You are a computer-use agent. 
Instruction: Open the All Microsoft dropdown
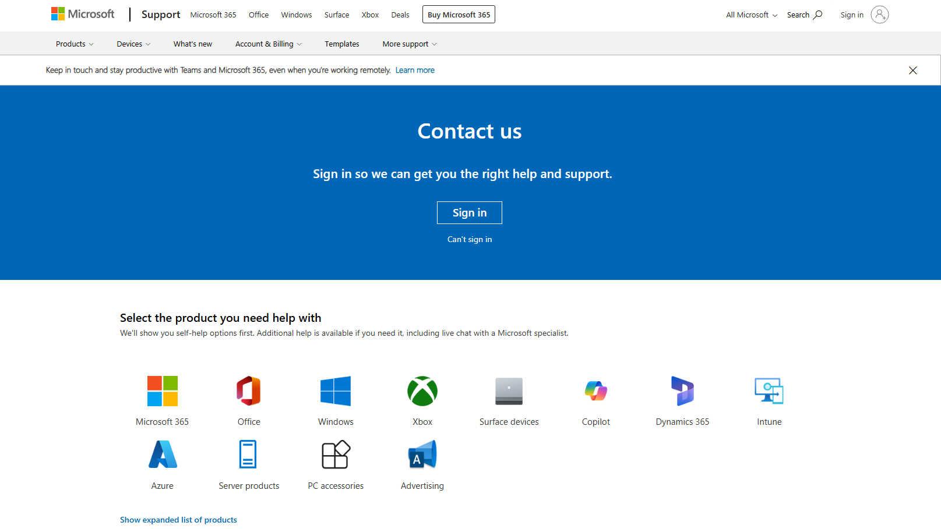click(x=752, y=15)
